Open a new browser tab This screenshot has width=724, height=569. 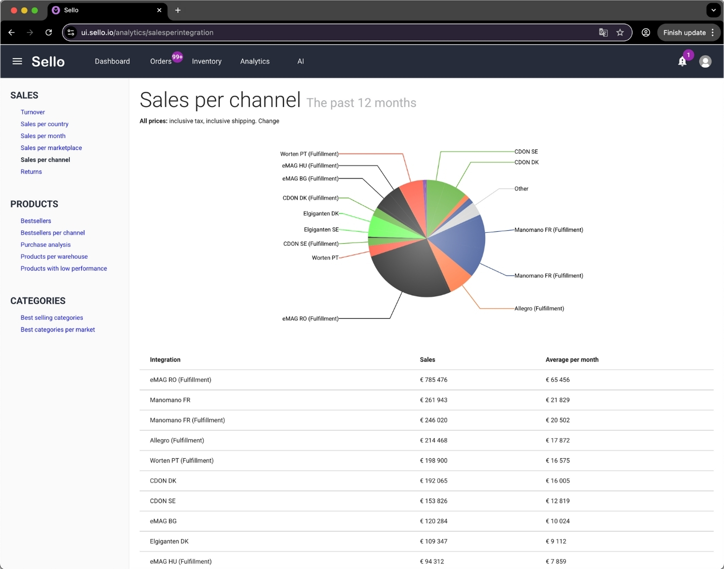point(178,10)
